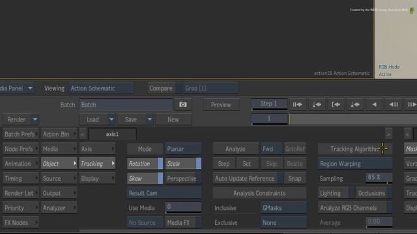Toggle the Perspective tracking button
The image size is (417, 234).
(x=183, y=179)
